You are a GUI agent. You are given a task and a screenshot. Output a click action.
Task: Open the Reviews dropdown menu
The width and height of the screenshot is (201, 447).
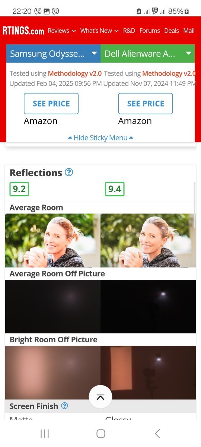(62, 31)
